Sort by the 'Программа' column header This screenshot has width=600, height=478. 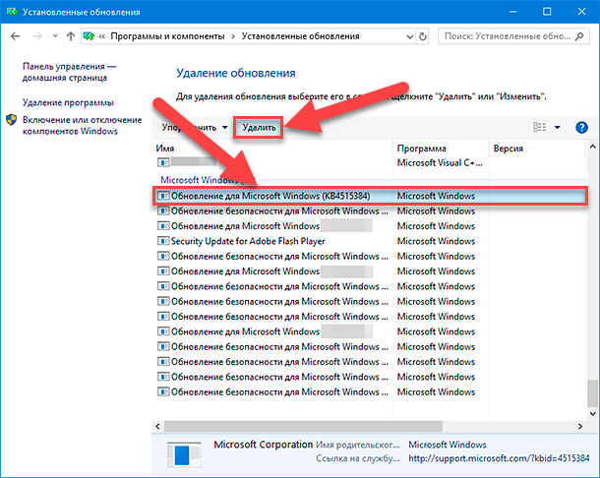(421, 149)
